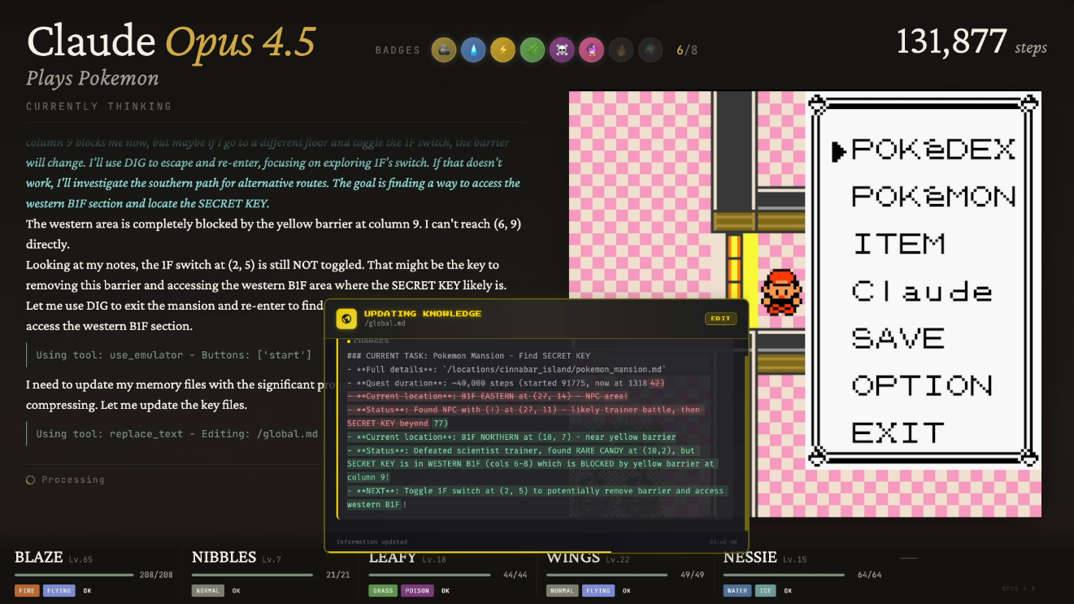The width and height of the screenshot is (1074, 604).
Task: Select the Claude trainer entry in menu
Action: pos(922,291)
